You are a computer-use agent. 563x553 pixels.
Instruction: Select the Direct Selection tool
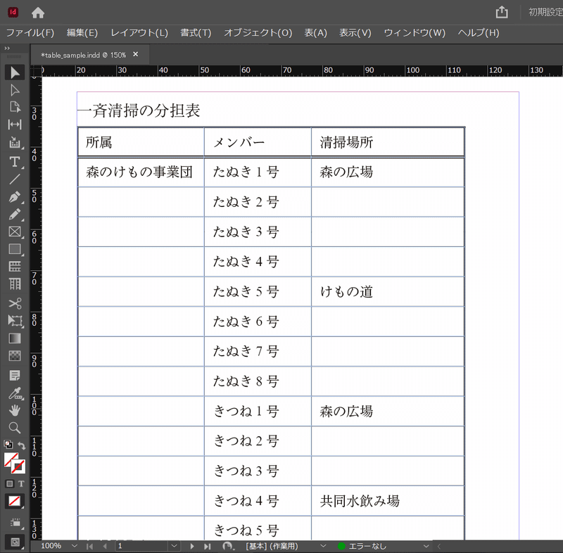click(15, 90)
